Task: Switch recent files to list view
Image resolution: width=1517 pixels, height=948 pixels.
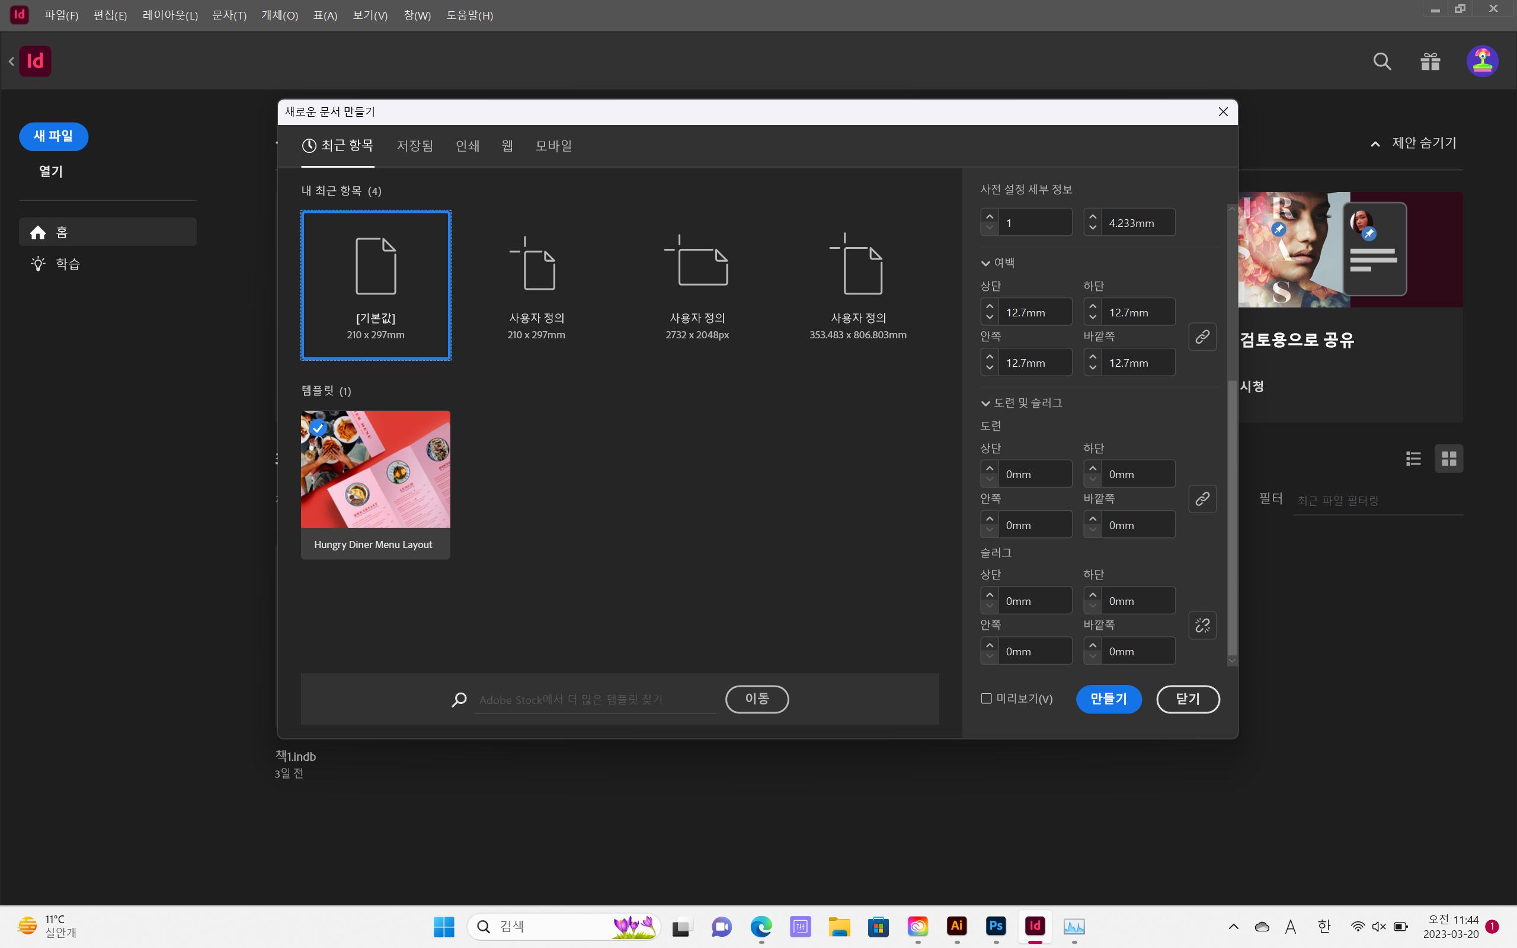Action: [x=1413, y=459]
